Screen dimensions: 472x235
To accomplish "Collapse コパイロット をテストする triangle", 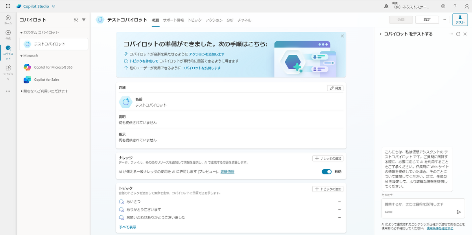I will pos(381,34).
